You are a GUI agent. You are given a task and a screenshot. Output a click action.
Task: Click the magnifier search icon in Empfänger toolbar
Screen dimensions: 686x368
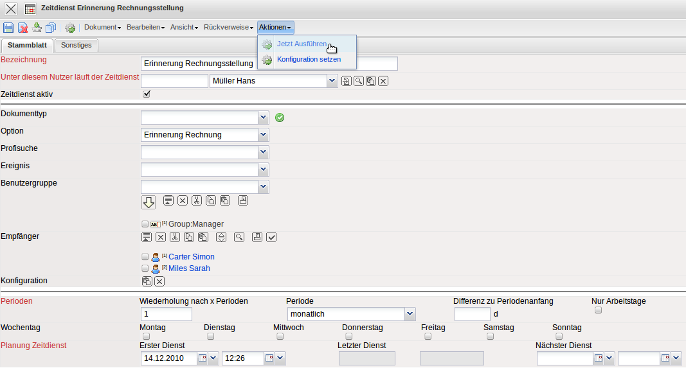(x=239, y=237)
